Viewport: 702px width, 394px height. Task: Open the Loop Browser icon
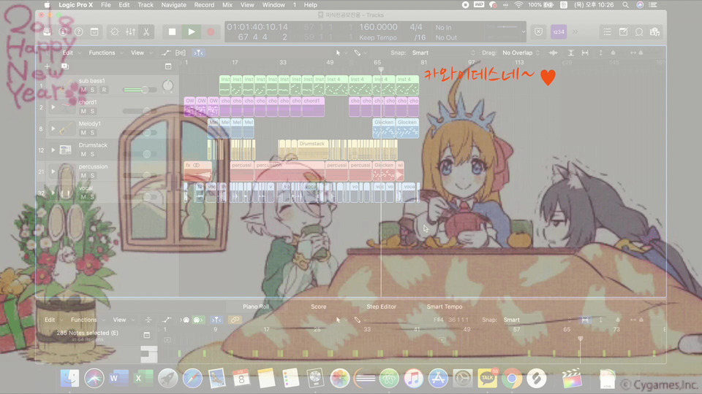[639, 31]
